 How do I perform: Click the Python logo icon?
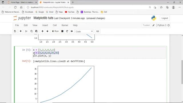pos(154,18)
